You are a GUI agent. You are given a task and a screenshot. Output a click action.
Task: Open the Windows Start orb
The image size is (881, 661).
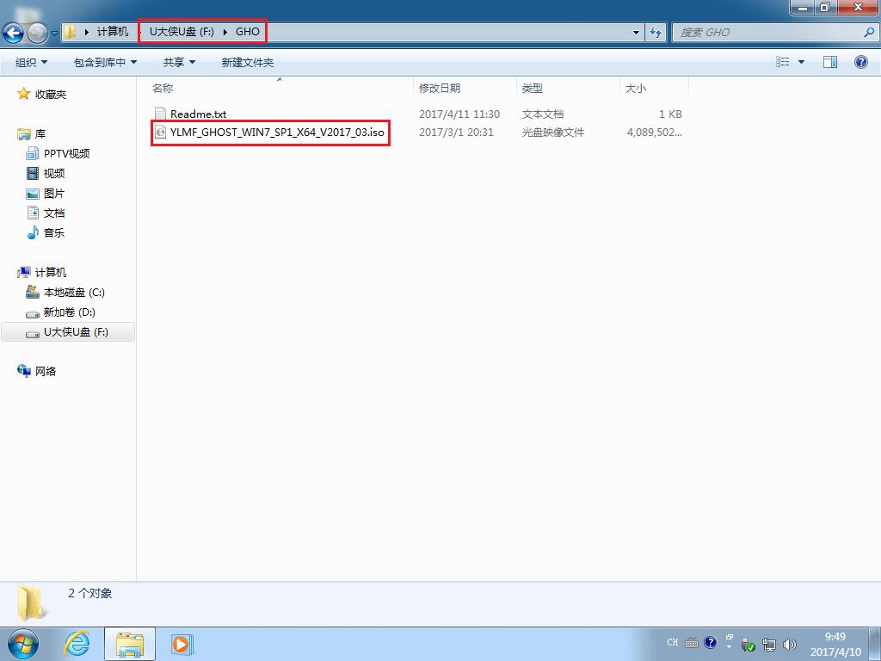[x=22, y=643]
